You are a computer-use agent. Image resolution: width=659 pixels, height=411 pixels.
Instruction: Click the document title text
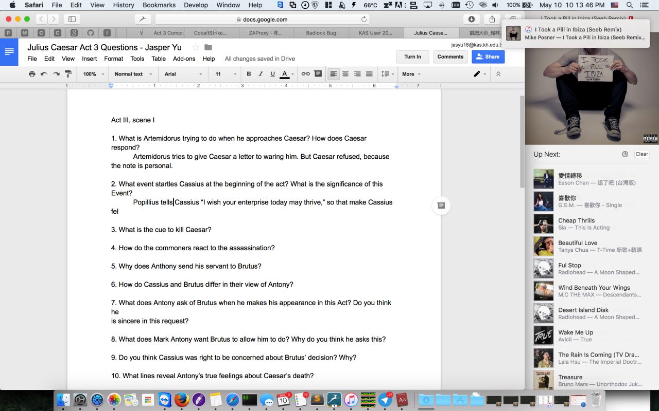tap(105, 47)
